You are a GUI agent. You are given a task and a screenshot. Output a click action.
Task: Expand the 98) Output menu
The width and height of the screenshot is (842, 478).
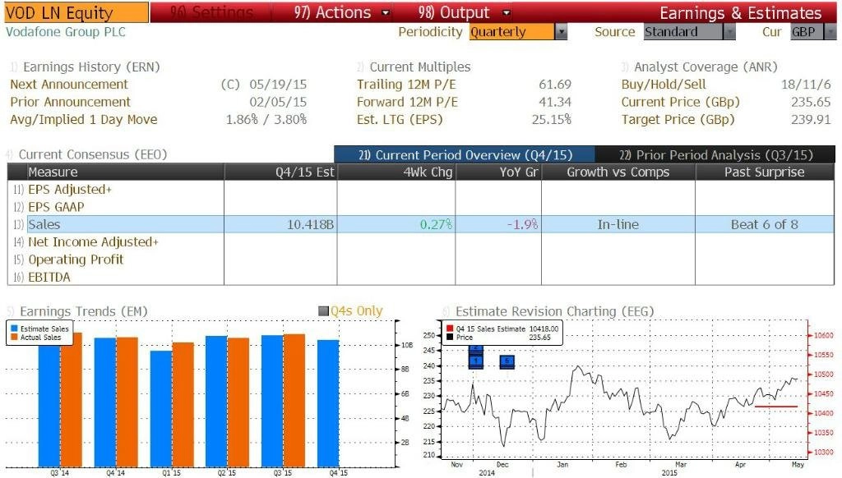tap(464, 12)
